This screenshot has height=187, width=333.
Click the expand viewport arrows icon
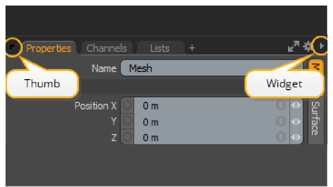(294, 46)
